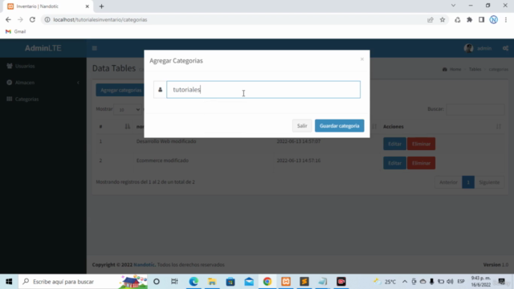Edit the Ecommerce modificado row
514x289 pixels.
point(394,163)
